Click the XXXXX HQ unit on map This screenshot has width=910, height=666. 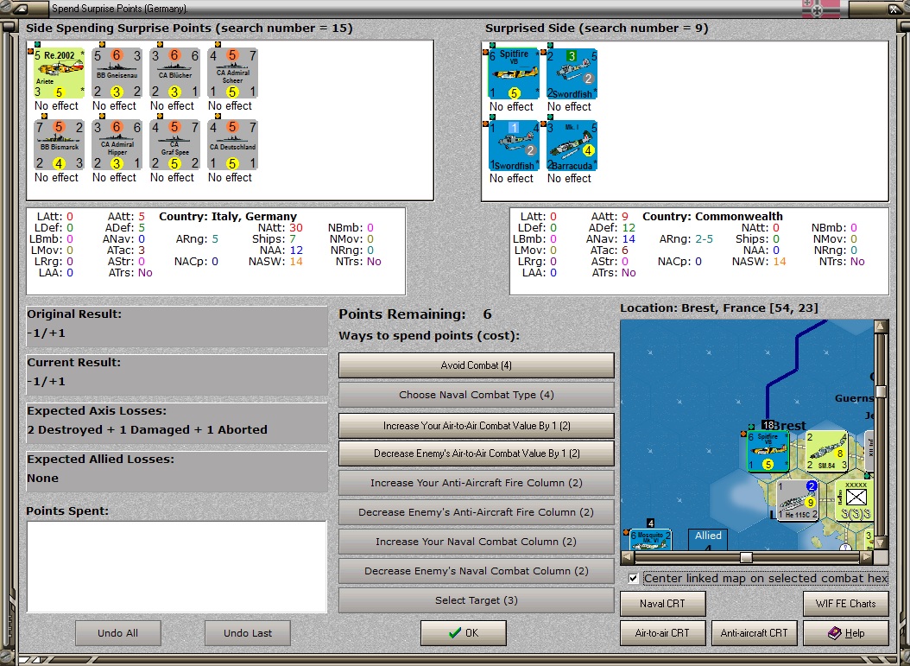(856, 500)
